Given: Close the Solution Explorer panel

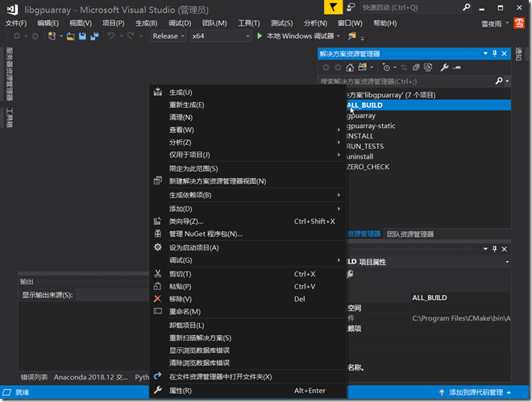Looking at the screenshot, I should 504,53.
